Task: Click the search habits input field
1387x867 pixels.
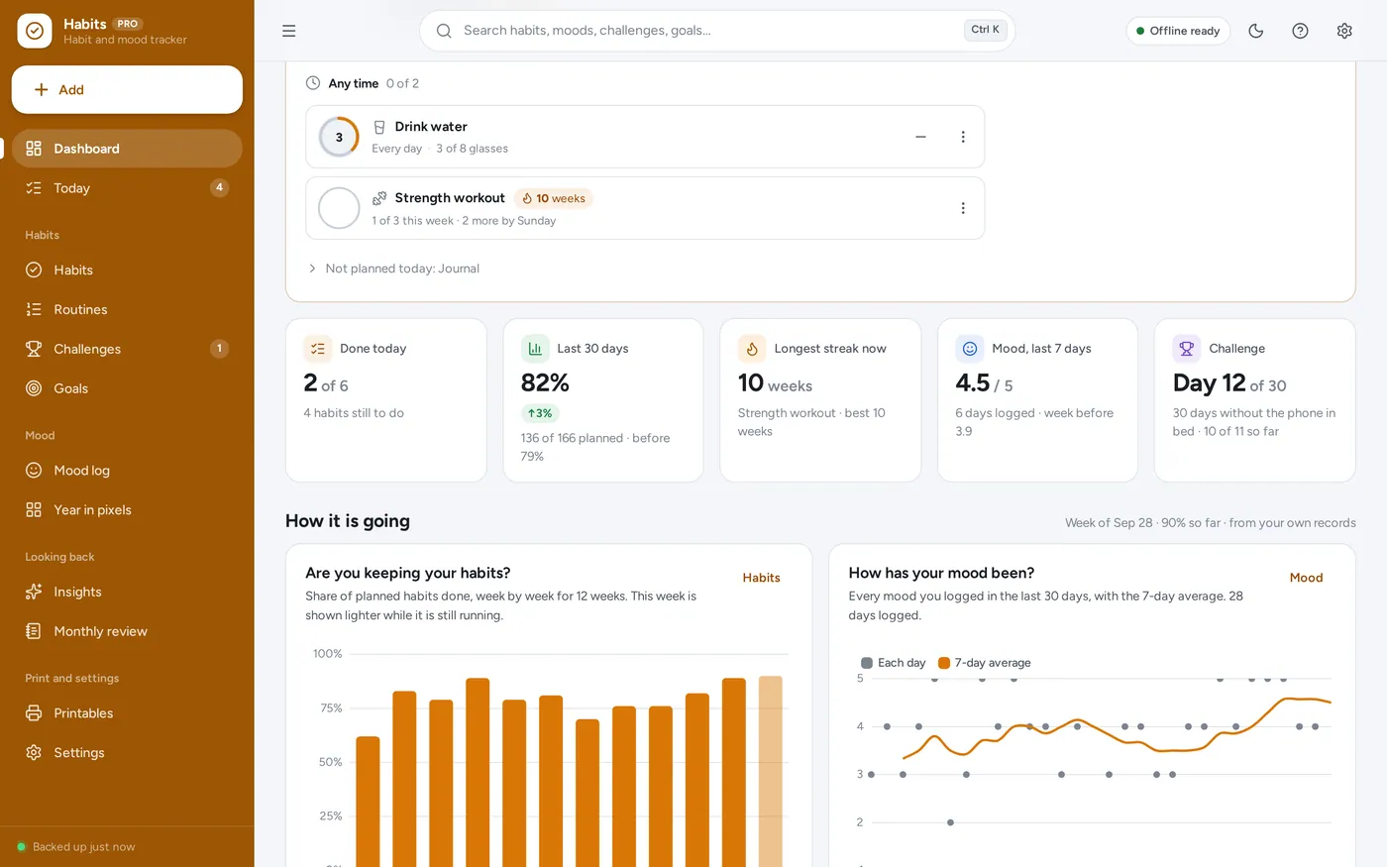Action: point(717,31)
